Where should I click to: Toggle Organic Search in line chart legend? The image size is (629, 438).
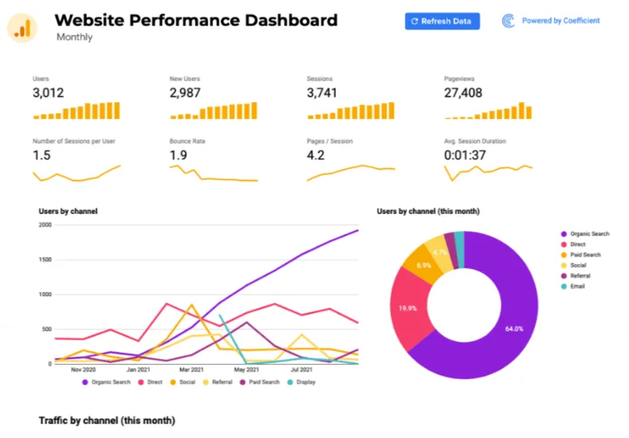[x=106, y=382]
